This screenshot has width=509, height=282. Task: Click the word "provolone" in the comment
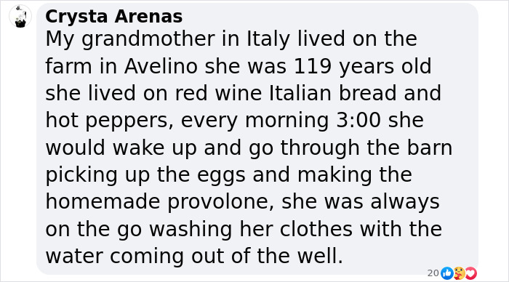(x=221, y=202)
